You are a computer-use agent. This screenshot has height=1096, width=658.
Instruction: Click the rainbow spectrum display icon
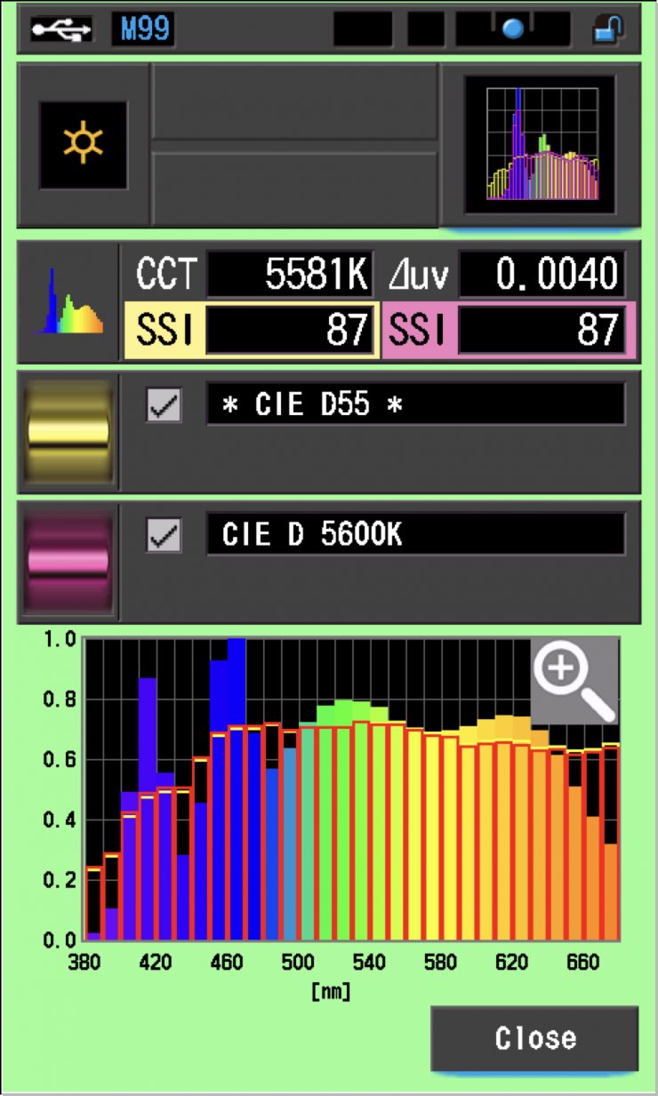tap(69, 302)
